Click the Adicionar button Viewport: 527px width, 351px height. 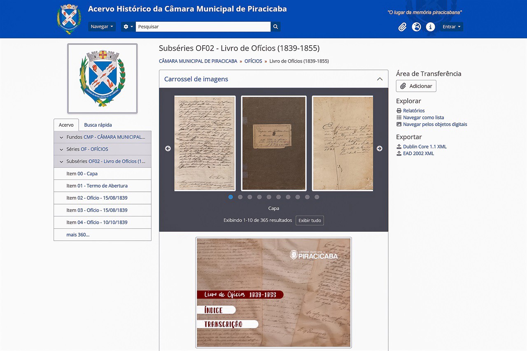click(416, 86)
